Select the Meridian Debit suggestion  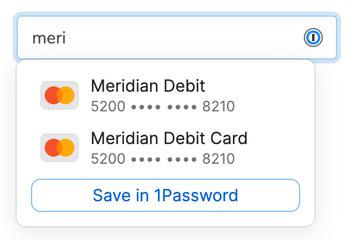[x=166, y=95]
